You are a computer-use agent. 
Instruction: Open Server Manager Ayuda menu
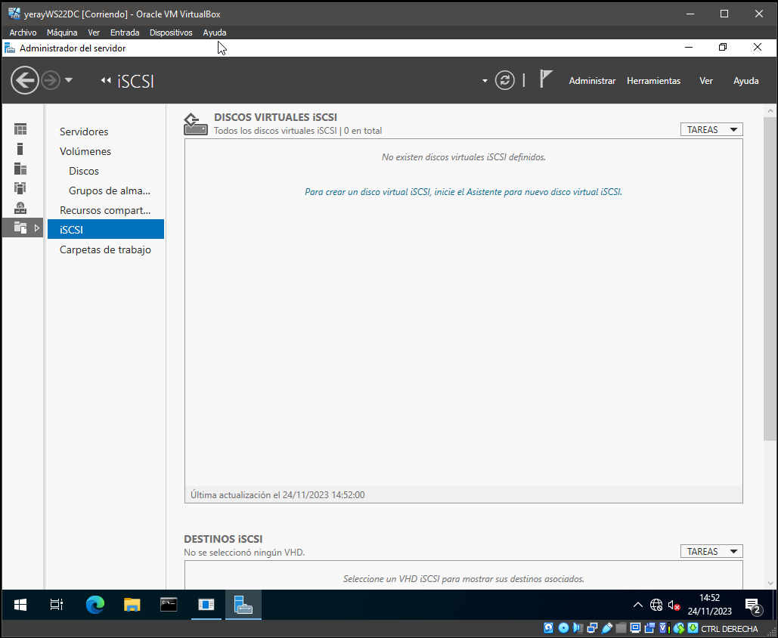[x=745, y=80]
